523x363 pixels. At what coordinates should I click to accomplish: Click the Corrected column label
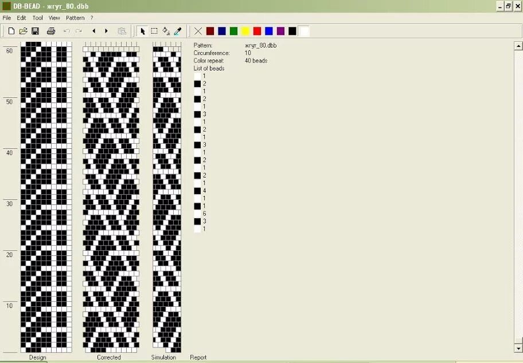(x=109, y=357)
